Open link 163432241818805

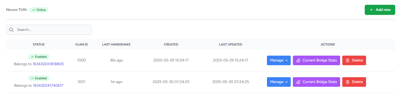coord(48,64)
